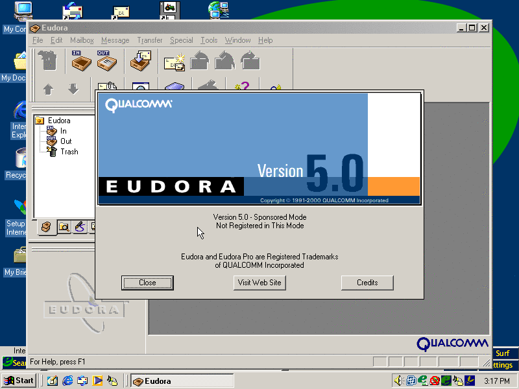This screenshot has height=389, width=519.
Task: Click the Windows Start button
Action: pos(19,381)
